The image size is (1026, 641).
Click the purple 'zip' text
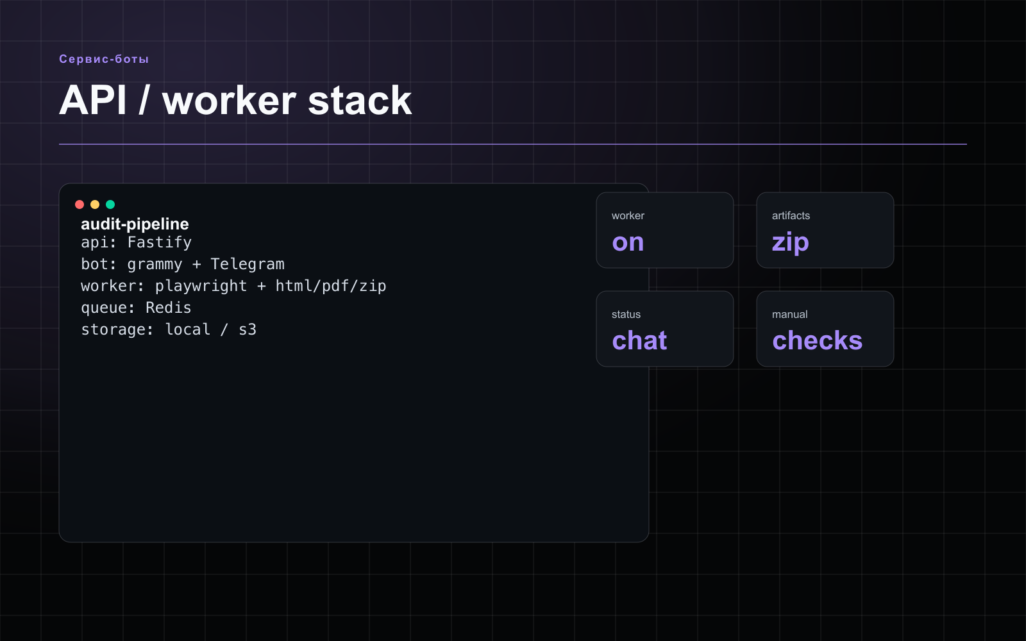coord(791,243)
